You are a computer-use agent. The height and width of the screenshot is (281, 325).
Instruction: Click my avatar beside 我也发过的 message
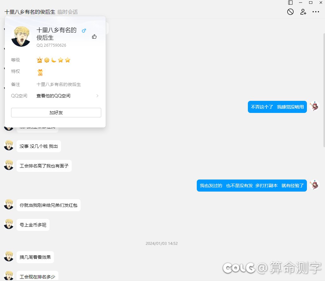click(314, 185)
